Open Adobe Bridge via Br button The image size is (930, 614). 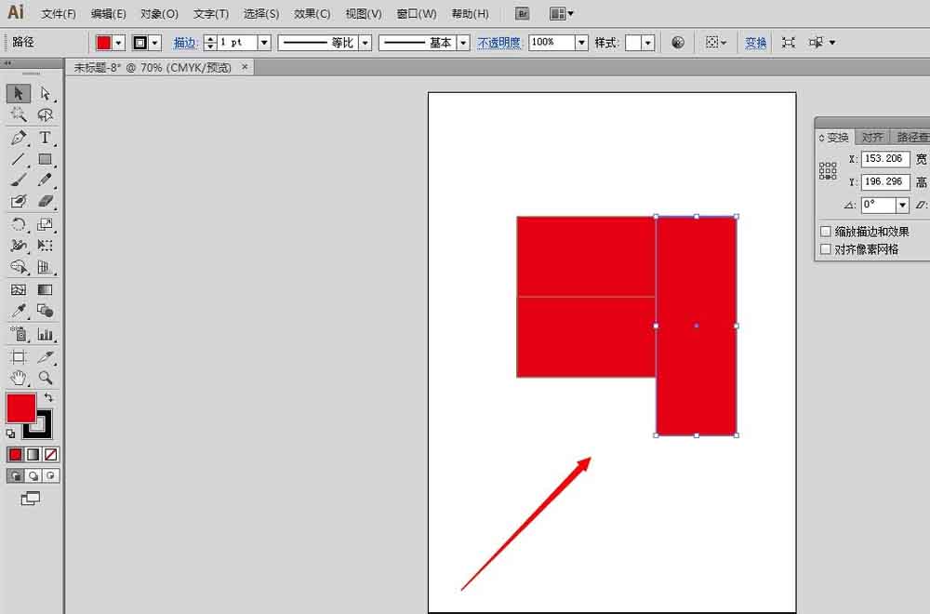[x=522, y=14]
